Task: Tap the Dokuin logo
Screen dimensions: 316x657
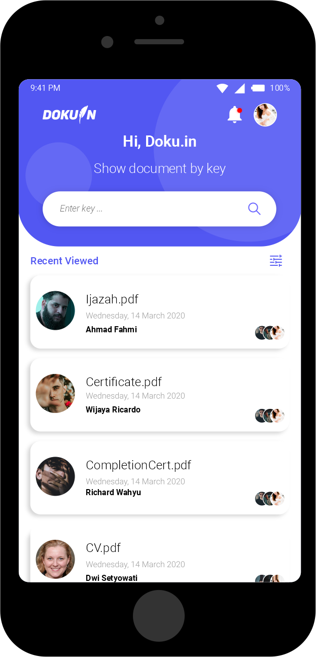Action: [x=69, y=115]
